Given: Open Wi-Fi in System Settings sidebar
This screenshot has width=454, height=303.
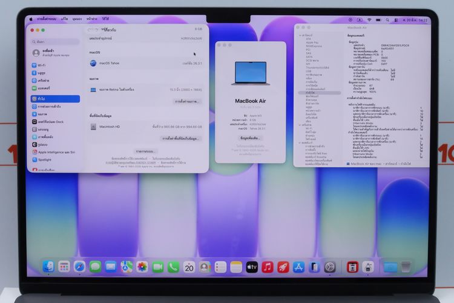Looking at the screenshot, I should click(54, 65).
